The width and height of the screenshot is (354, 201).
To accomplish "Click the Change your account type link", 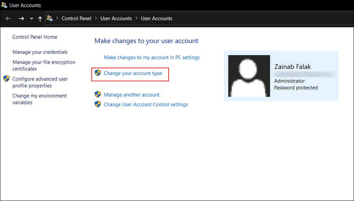I will point(133,74).
